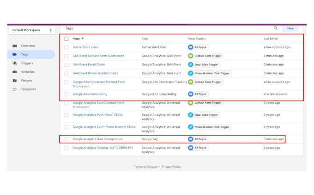The height and width of the screenshot is (195, 314).
Task: Click Phone Number Click Trigger icon in Universal Analytics row
Action: pyautogui.click(x=191, y=127)
